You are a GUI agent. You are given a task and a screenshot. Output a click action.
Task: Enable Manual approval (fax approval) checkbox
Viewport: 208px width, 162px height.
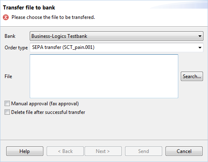[x=7, y=104]
